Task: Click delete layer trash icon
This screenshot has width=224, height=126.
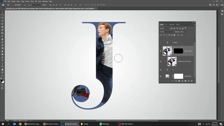Action: [192, 81]
